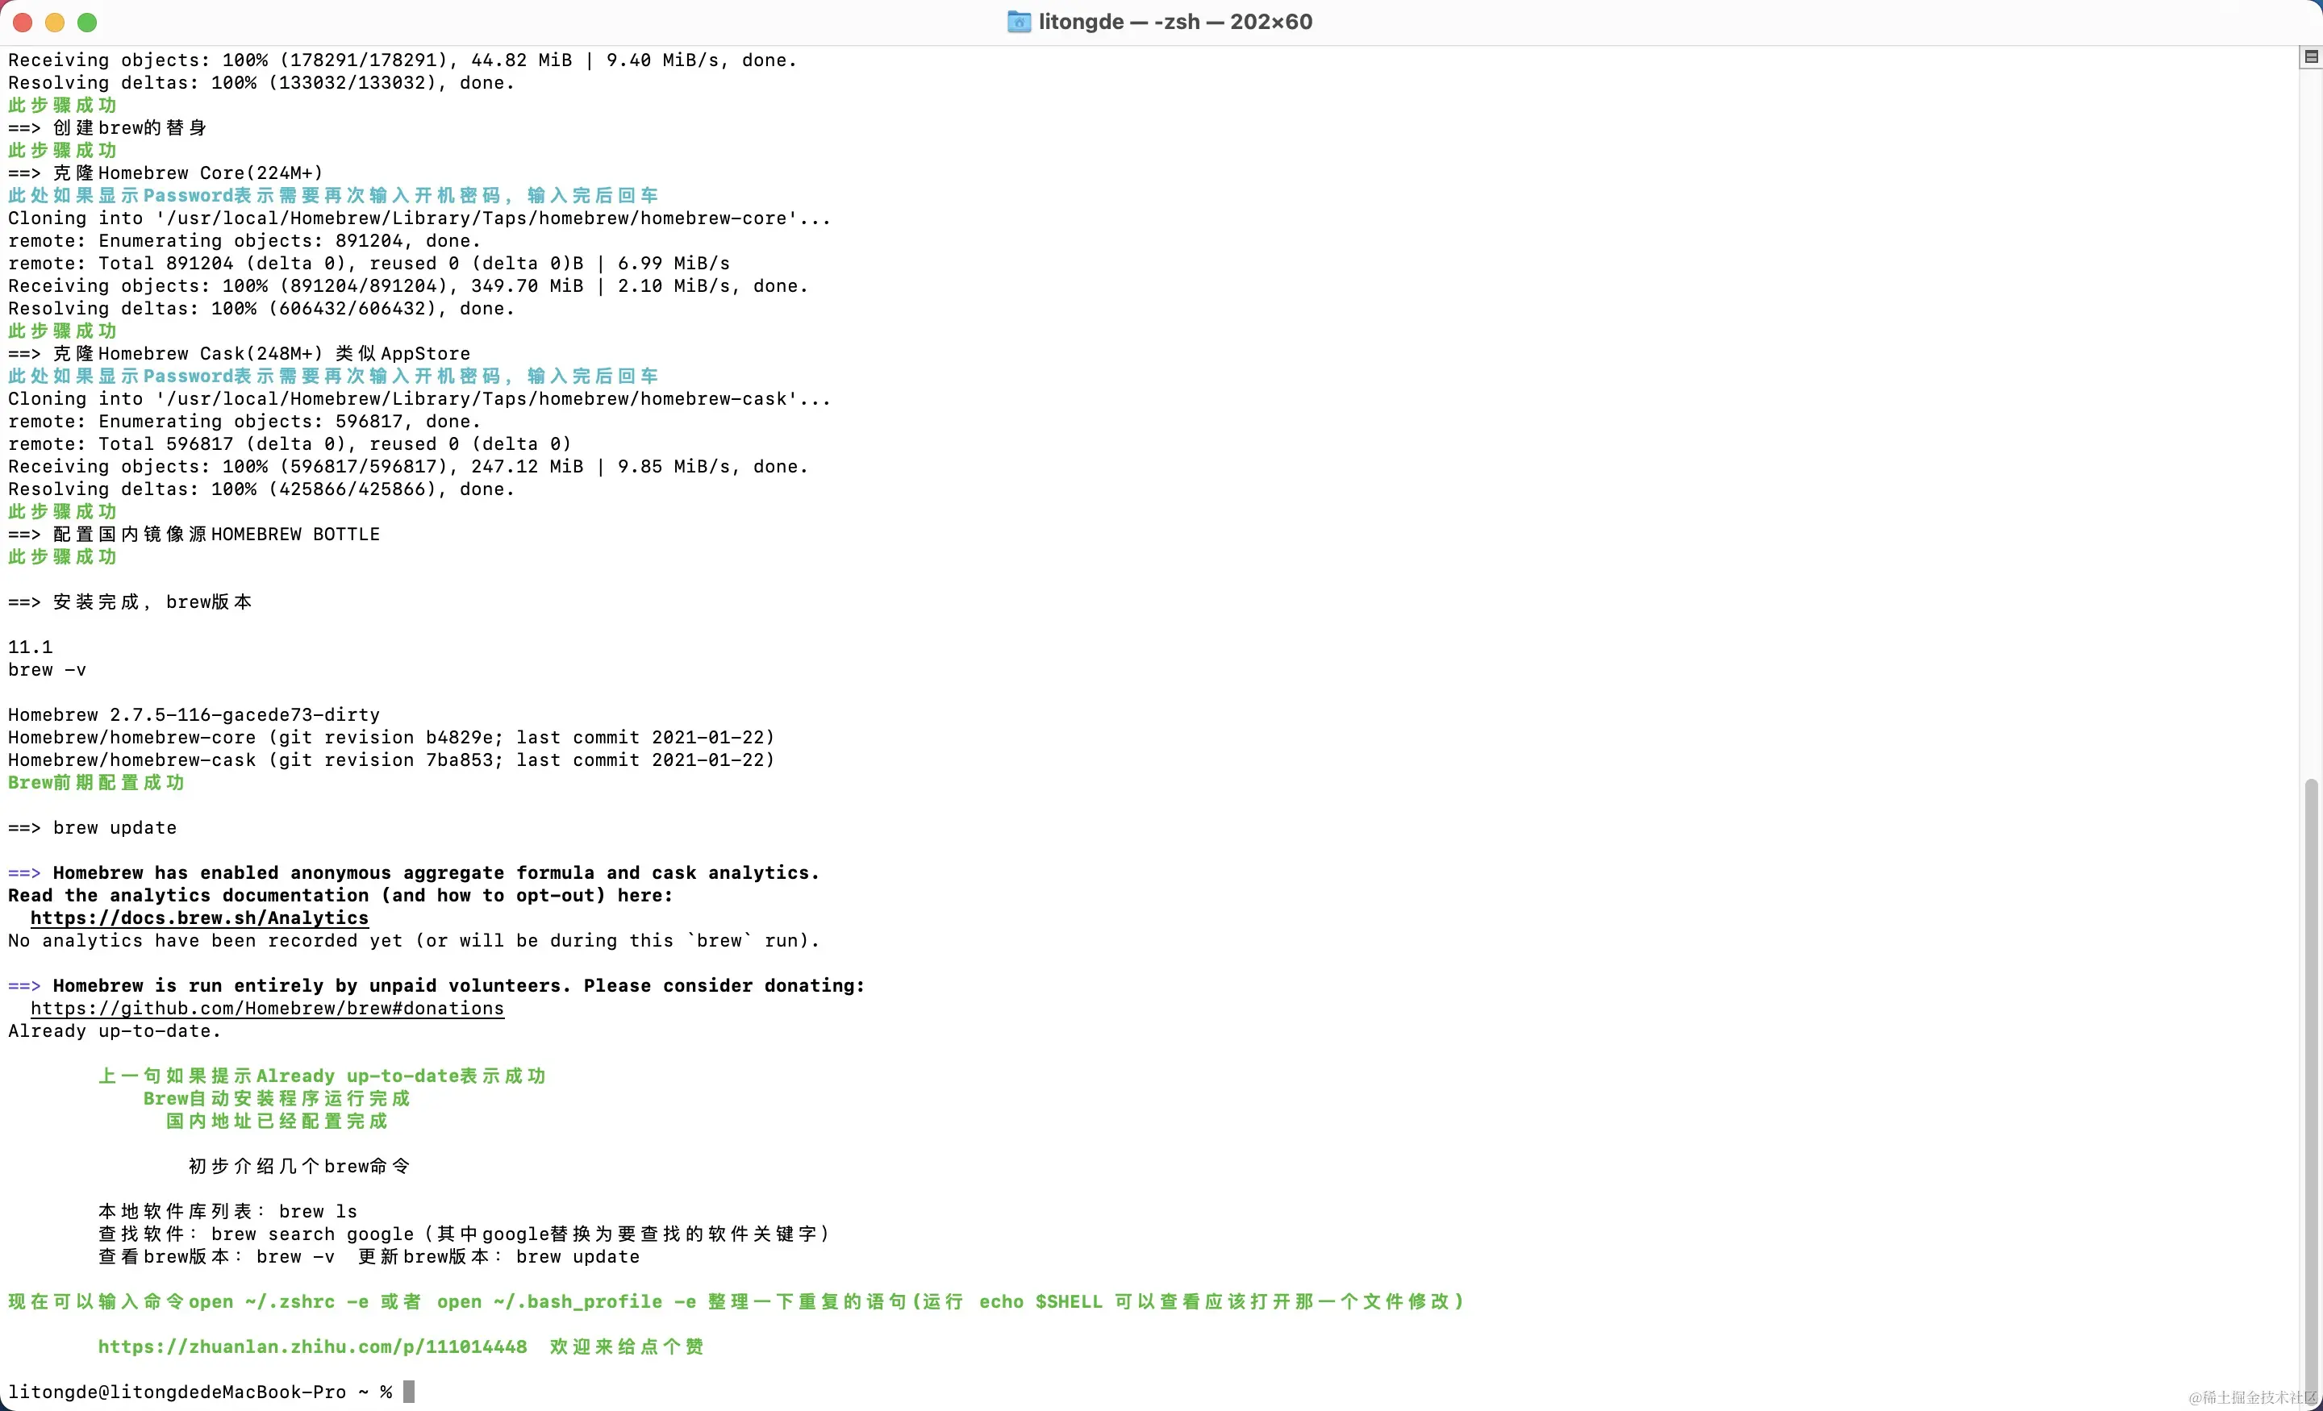Click the homebrew-cask cloning path text
2323x1411 pixels.
tap(477, 398)
